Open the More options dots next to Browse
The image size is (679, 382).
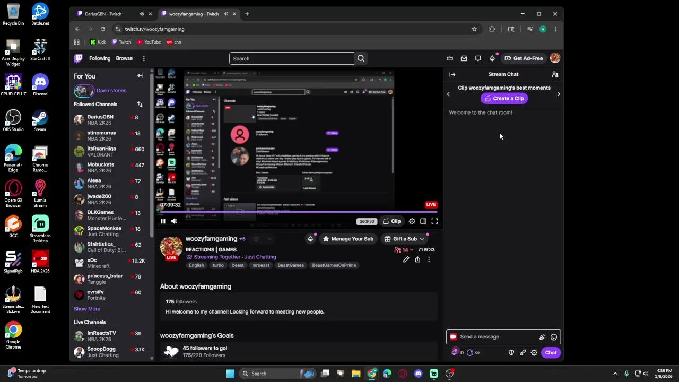[144, 58]
